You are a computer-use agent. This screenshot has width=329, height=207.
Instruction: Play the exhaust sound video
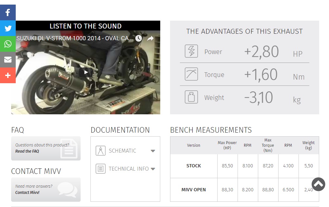pos(86,72)
